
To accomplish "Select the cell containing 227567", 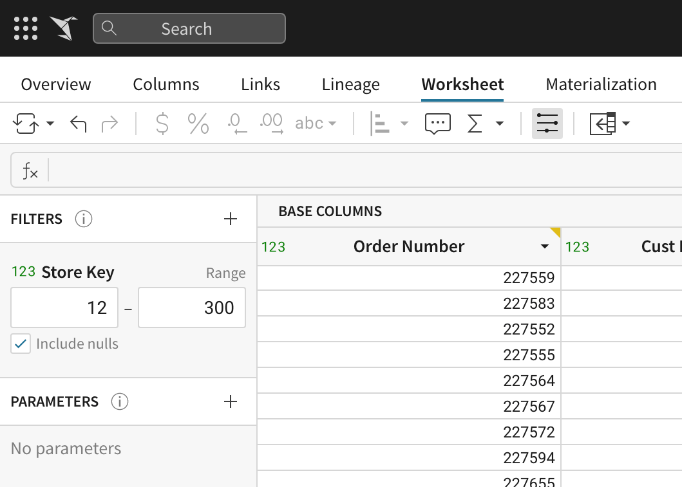I will point(409,406).
